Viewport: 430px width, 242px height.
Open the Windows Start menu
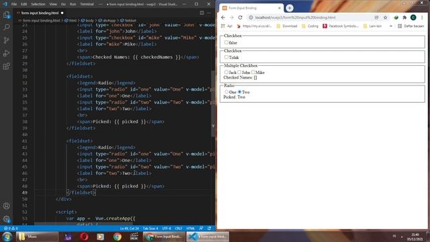(x=7, y=237)
